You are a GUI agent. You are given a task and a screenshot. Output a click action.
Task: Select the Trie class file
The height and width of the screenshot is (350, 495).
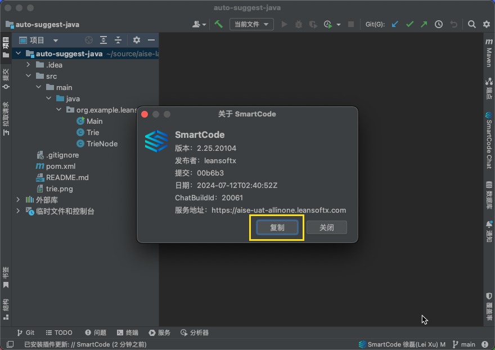(88, 132)
